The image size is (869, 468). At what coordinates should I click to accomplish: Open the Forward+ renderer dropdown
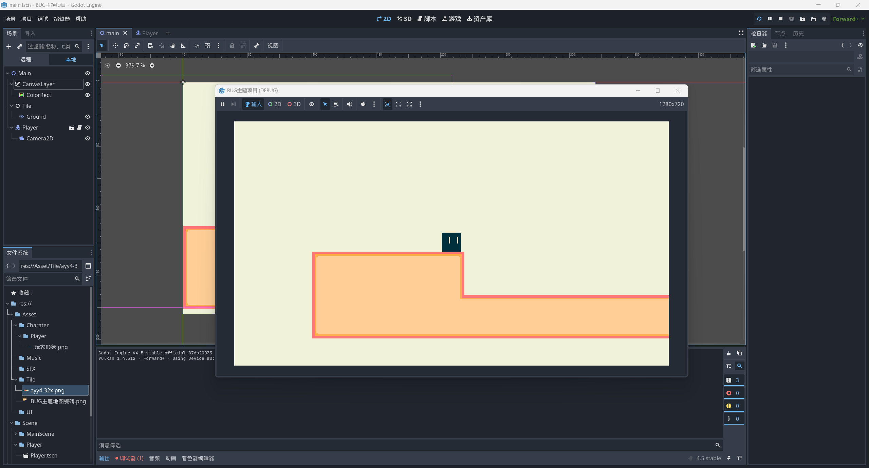coord(848,19)
